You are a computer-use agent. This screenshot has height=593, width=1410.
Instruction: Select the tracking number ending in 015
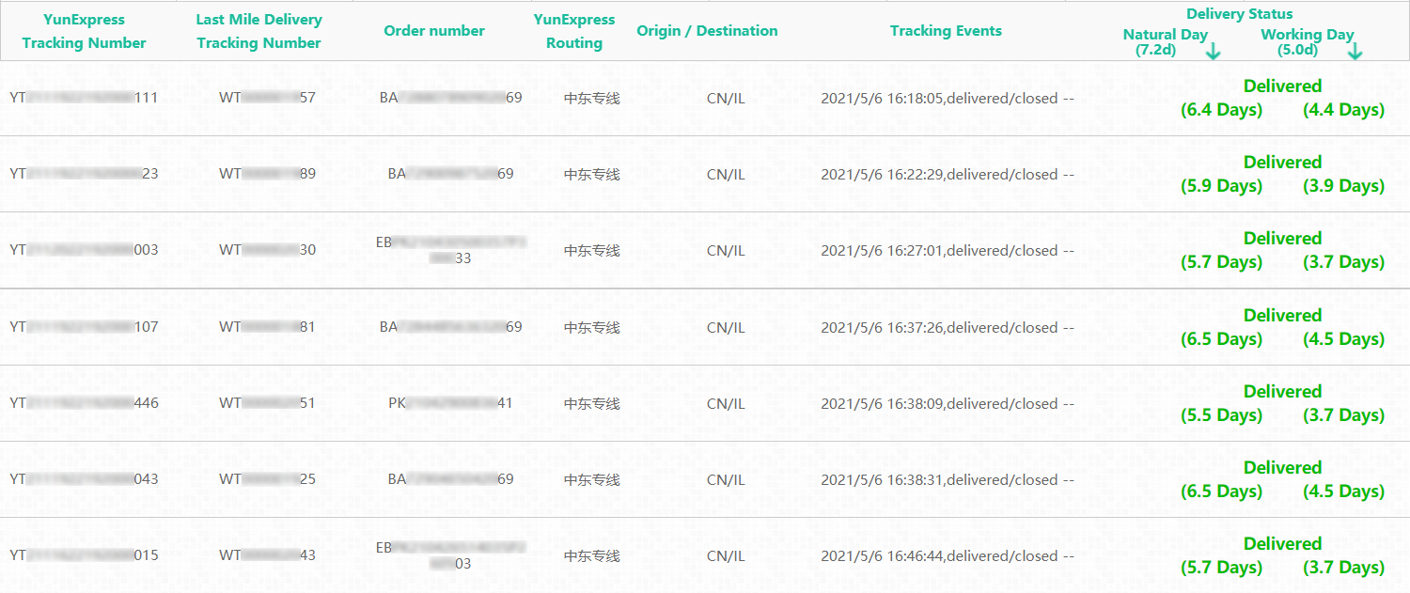click(85, 555)
